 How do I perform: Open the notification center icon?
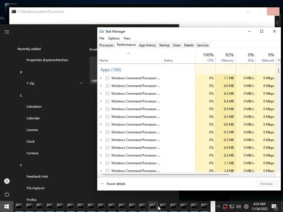pyautogui.click(x=274, y=206)
